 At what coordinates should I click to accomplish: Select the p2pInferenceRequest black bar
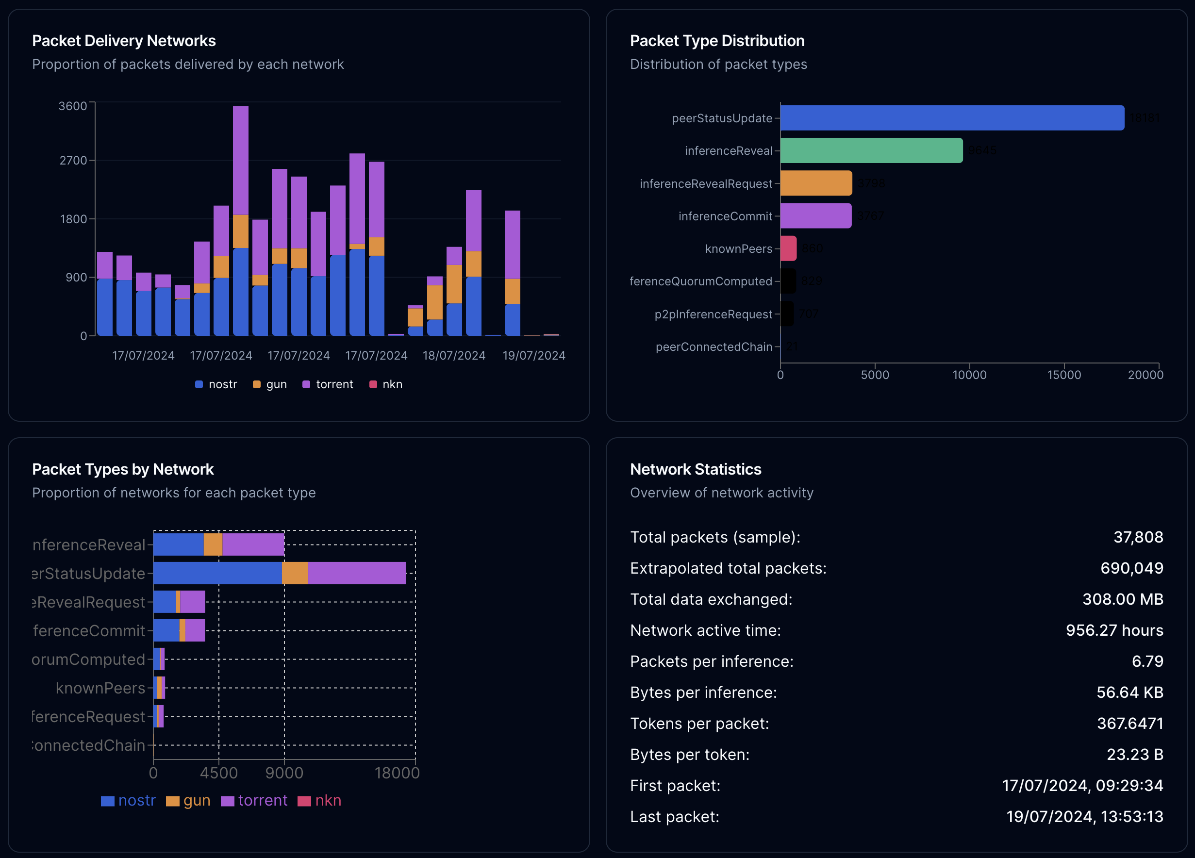point(787,314)
